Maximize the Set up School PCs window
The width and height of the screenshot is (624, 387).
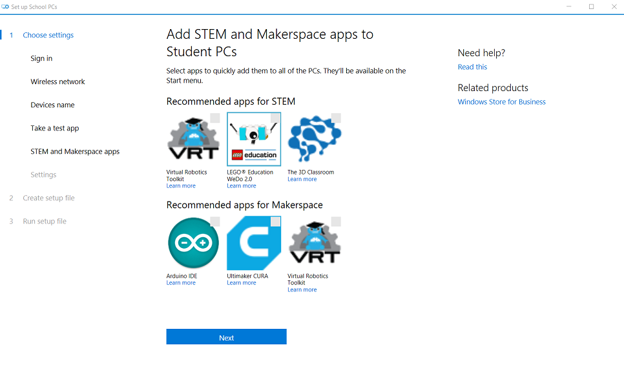click(x=591, y=6)
